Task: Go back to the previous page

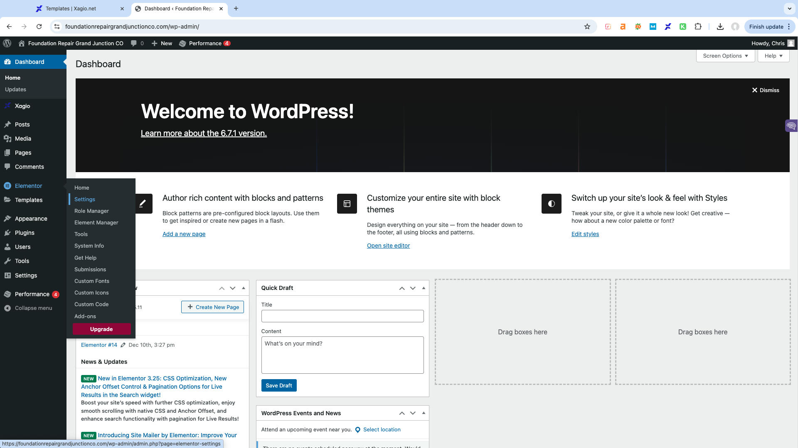Action: tap(9, 27)
